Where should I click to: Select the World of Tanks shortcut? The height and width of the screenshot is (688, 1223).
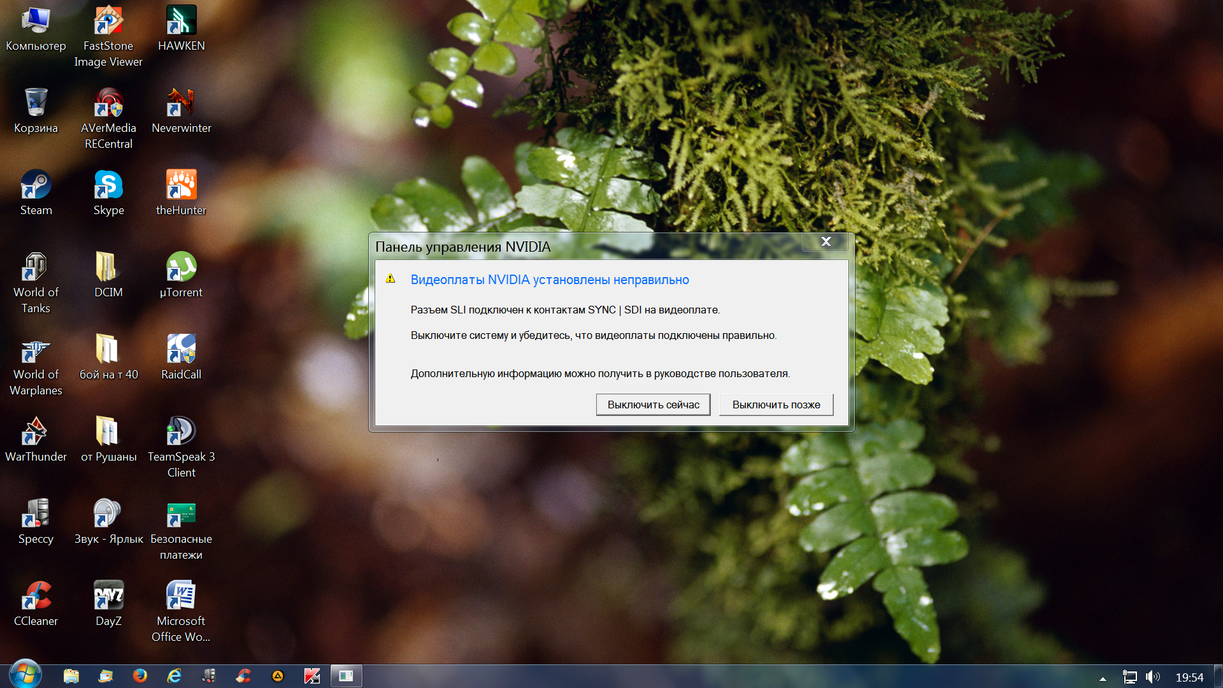click(x=36, y=268)
